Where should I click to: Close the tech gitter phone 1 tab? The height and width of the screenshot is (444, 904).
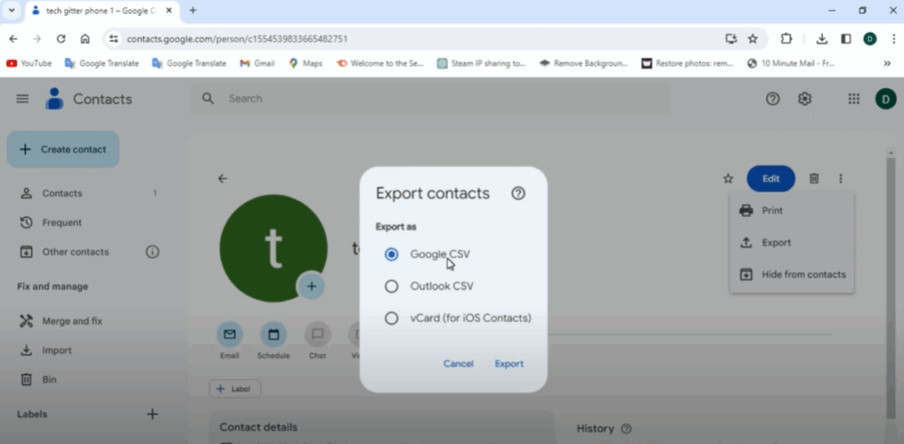[169, 11]
